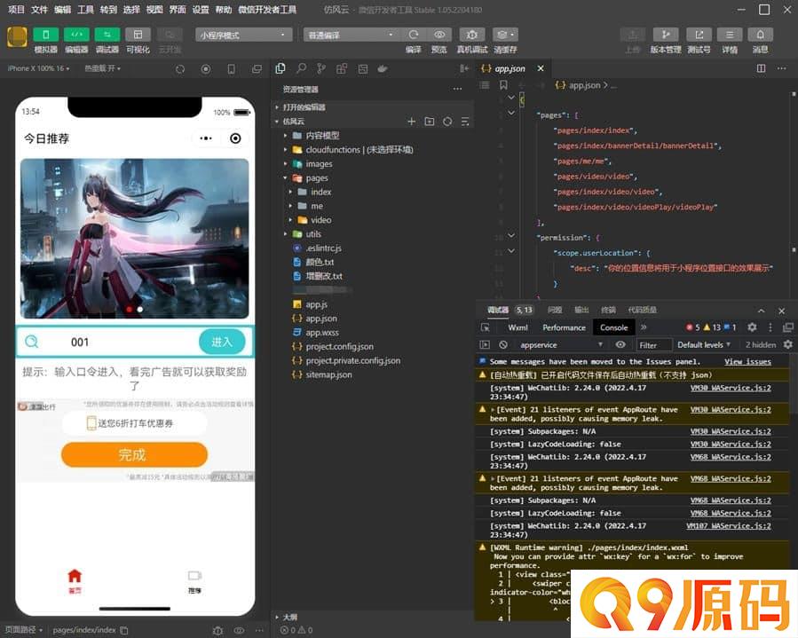
Task: Toggle the 模拟器 simulator panel
Action: pos(46,35)
